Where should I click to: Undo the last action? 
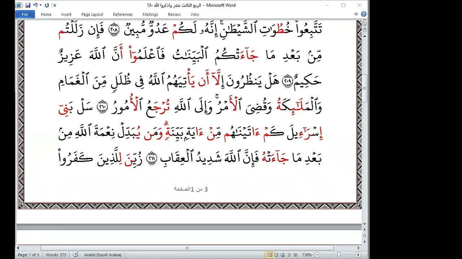coord(35,5)
